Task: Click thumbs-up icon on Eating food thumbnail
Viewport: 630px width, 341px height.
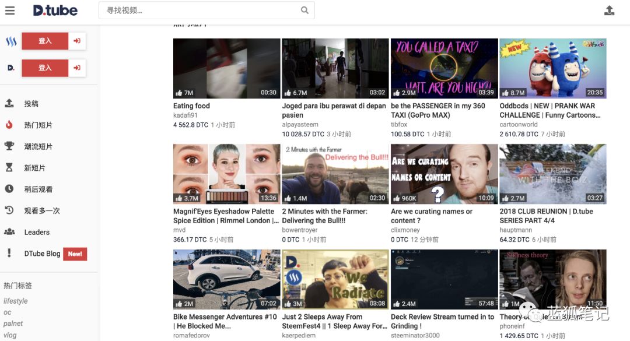Action: 179,93
